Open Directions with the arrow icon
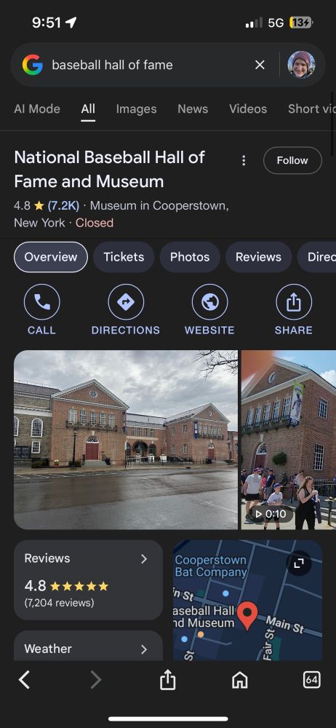The height and width of the screenshot is (728, 336). [126, 302]
